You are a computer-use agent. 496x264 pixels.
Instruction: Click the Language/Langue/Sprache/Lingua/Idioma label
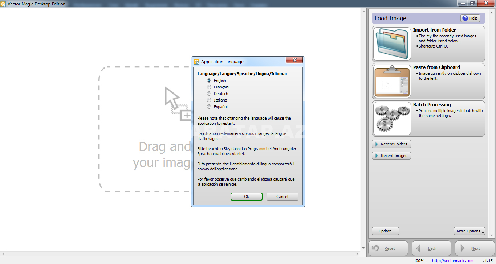242,74
